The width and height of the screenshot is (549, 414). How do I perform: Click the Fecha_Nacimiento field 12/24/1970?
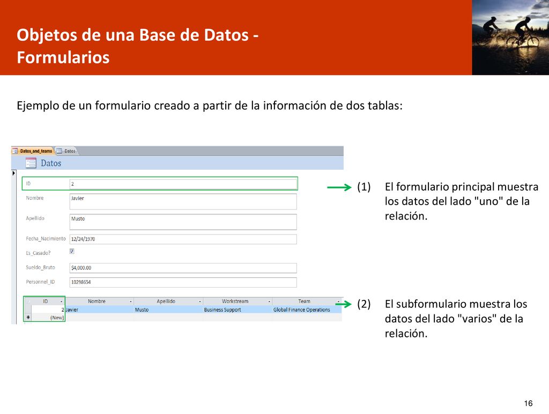tap(183, 239)
